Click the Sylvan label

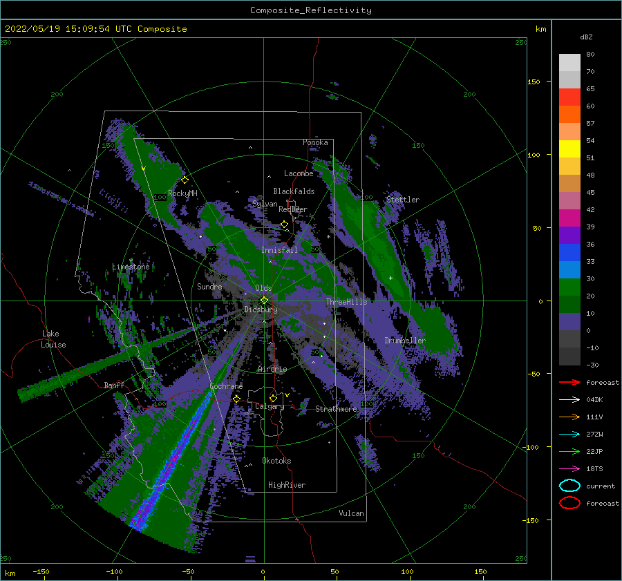point(265,204)
